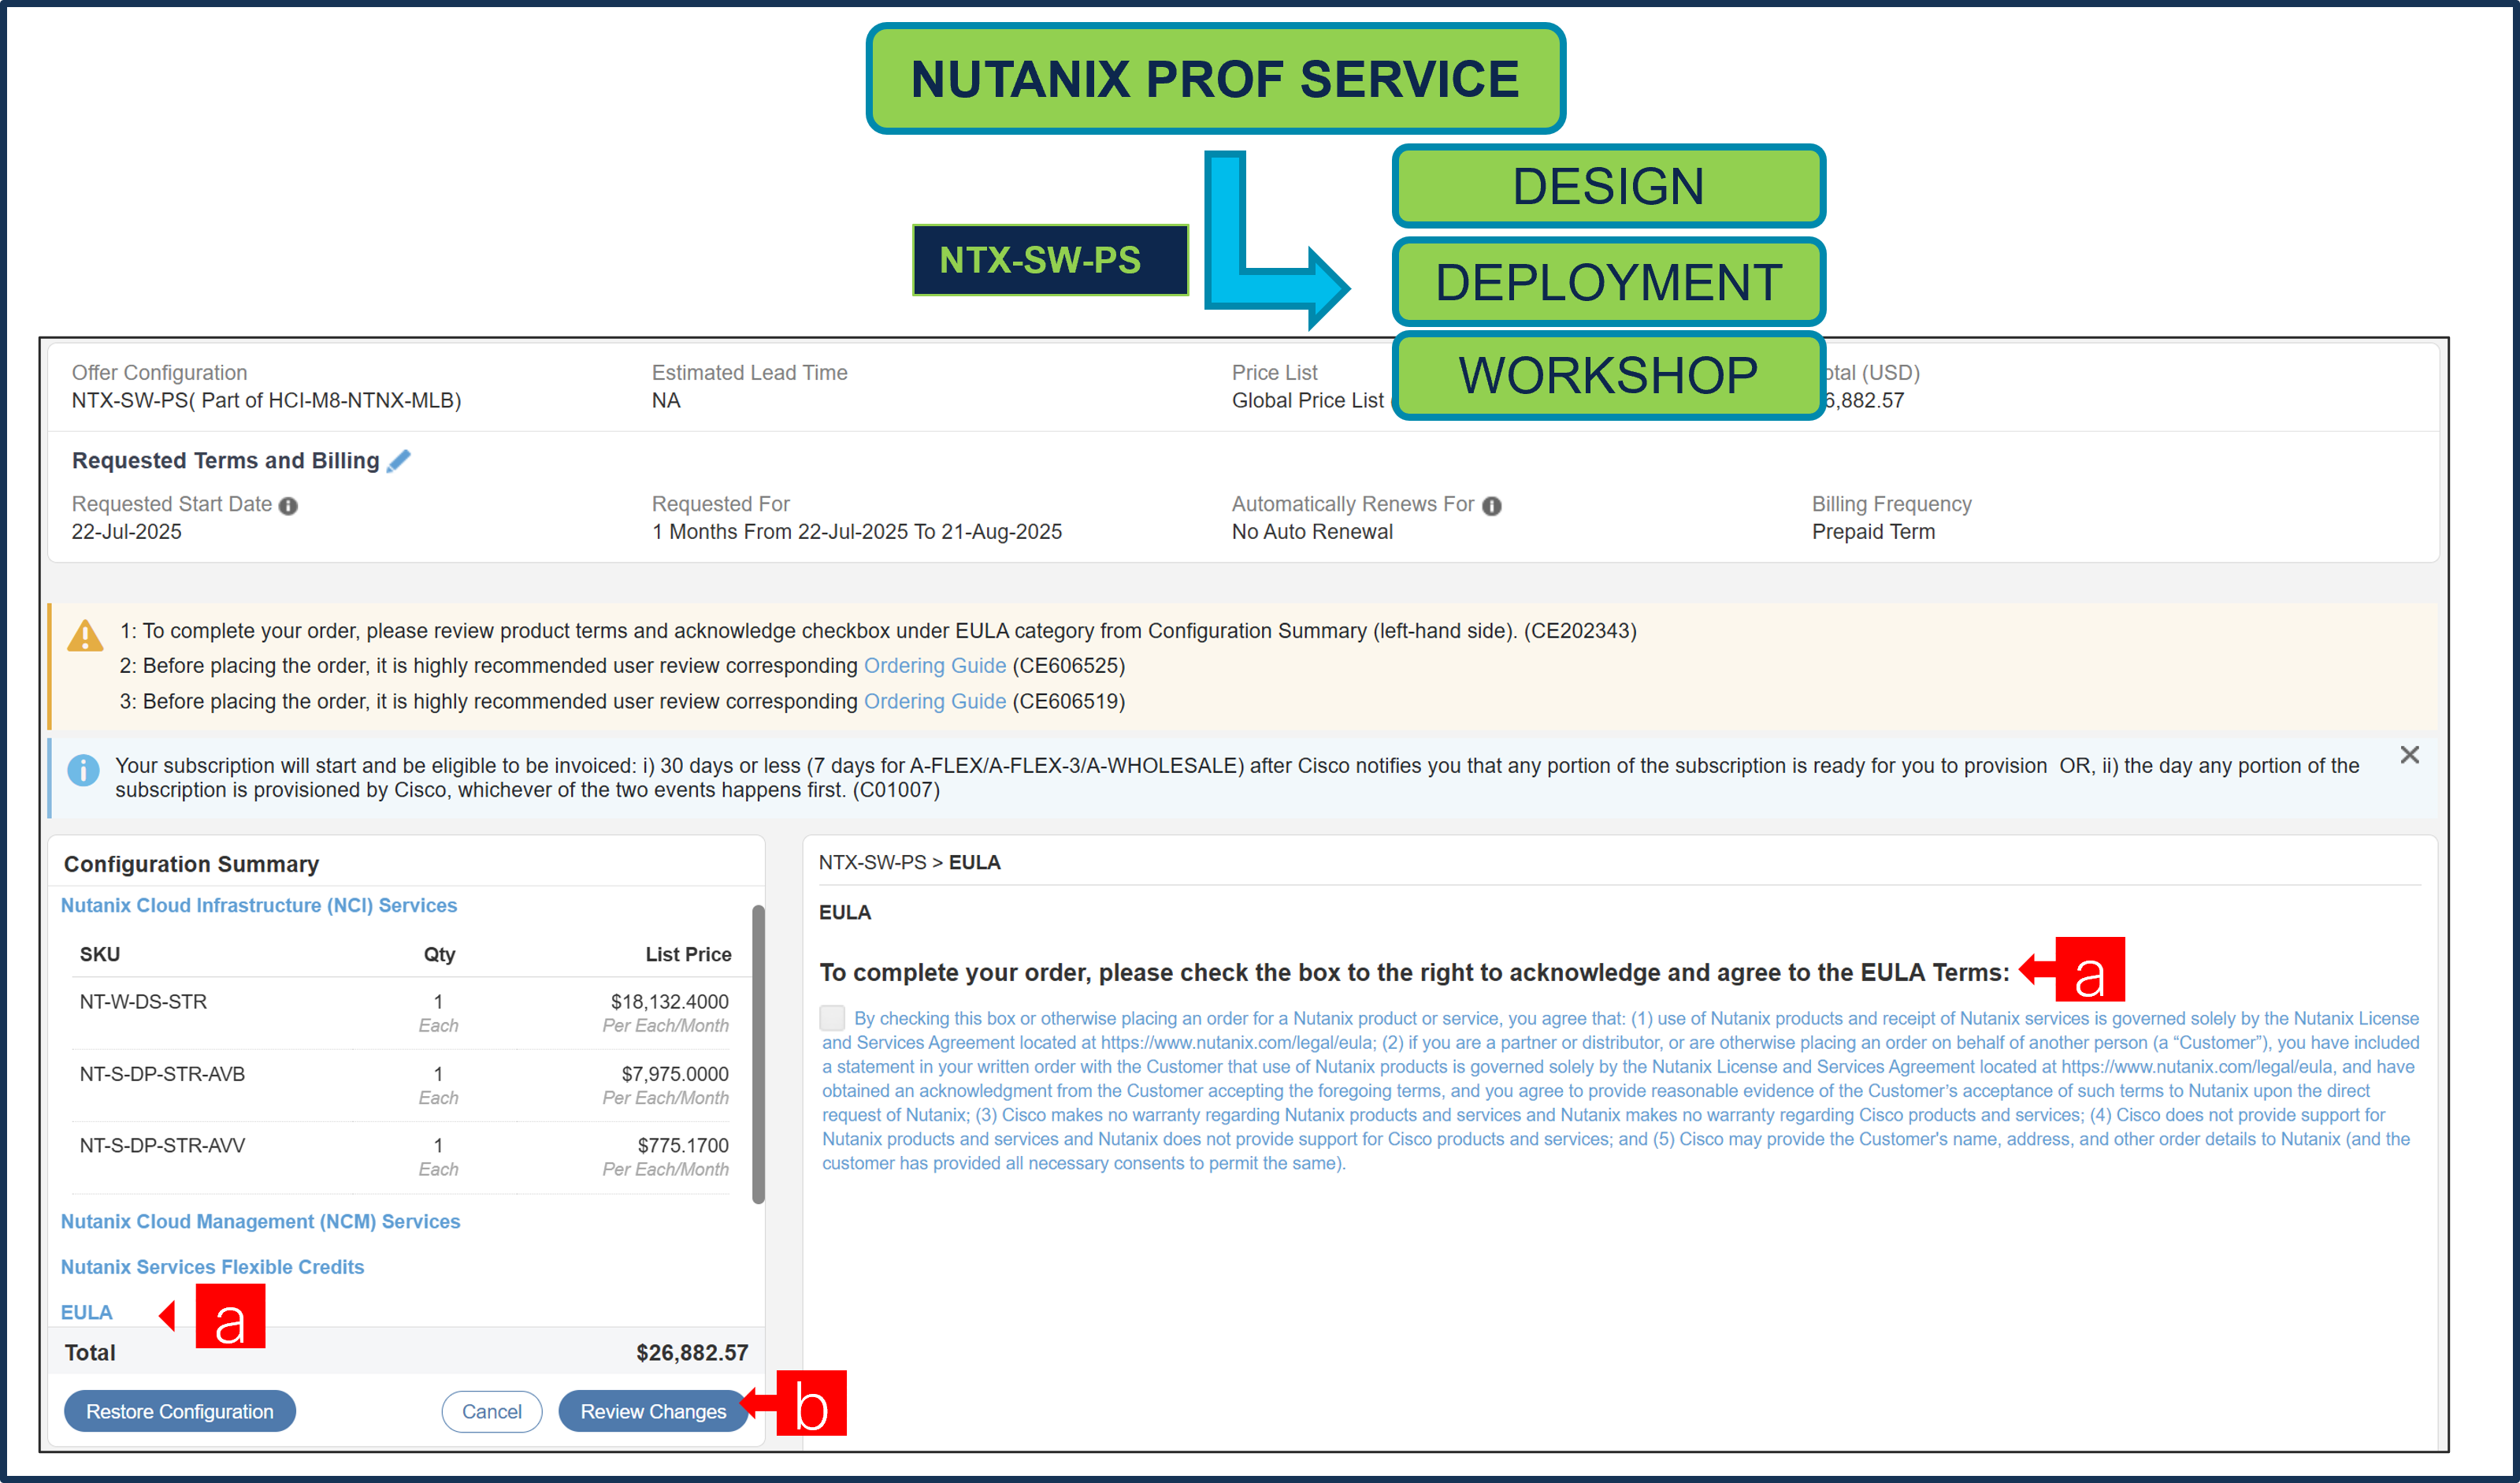Select the EULA breadcrumb label
The height and width of the screenshot is (1483, 2520).
[x=975, y=861]
